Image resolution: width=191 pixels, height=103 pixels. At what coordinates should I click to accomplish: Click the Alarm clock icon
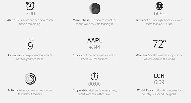pos(30,6)
